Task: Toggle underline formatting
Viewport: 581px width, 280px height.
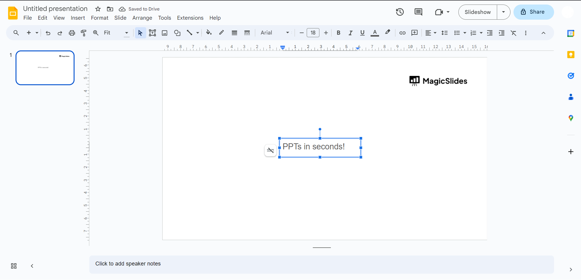Action: coord(362,33)
